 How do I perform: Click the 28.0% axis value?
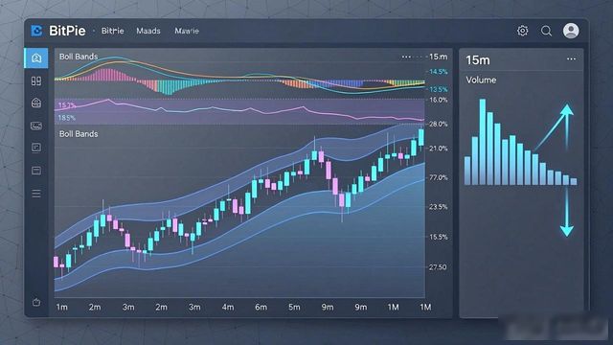pyautogui.click(x=439, y=124)
